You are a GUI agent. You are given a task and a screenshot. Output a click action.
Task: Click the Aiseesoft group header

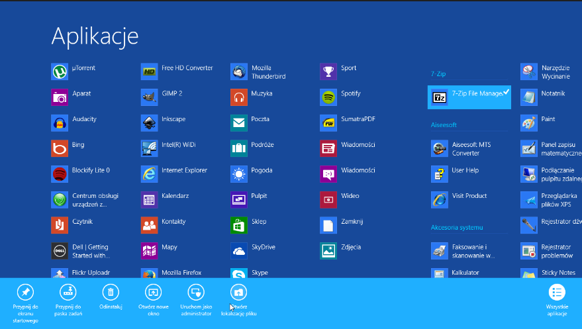pyautogui.click(x=444, y=125)
